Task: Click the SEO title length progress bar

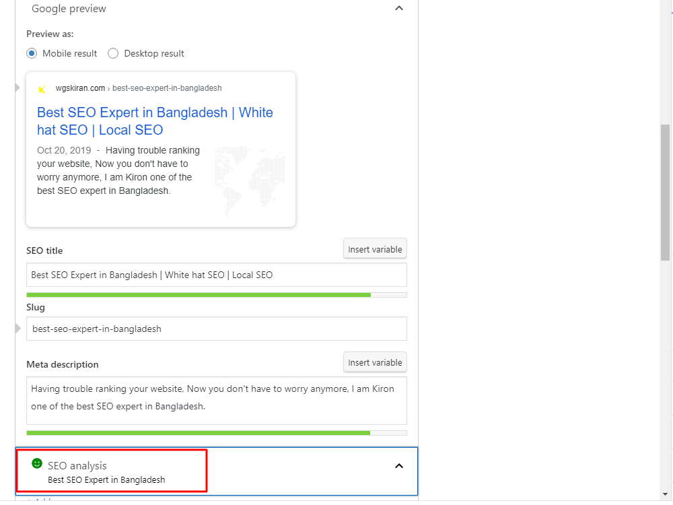Action: [216, 295]
